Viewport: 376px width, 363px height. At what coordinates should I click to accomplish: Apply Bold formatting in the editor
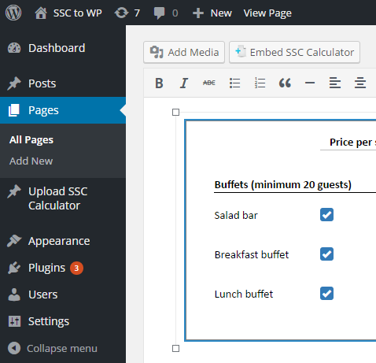pos(159,83)
